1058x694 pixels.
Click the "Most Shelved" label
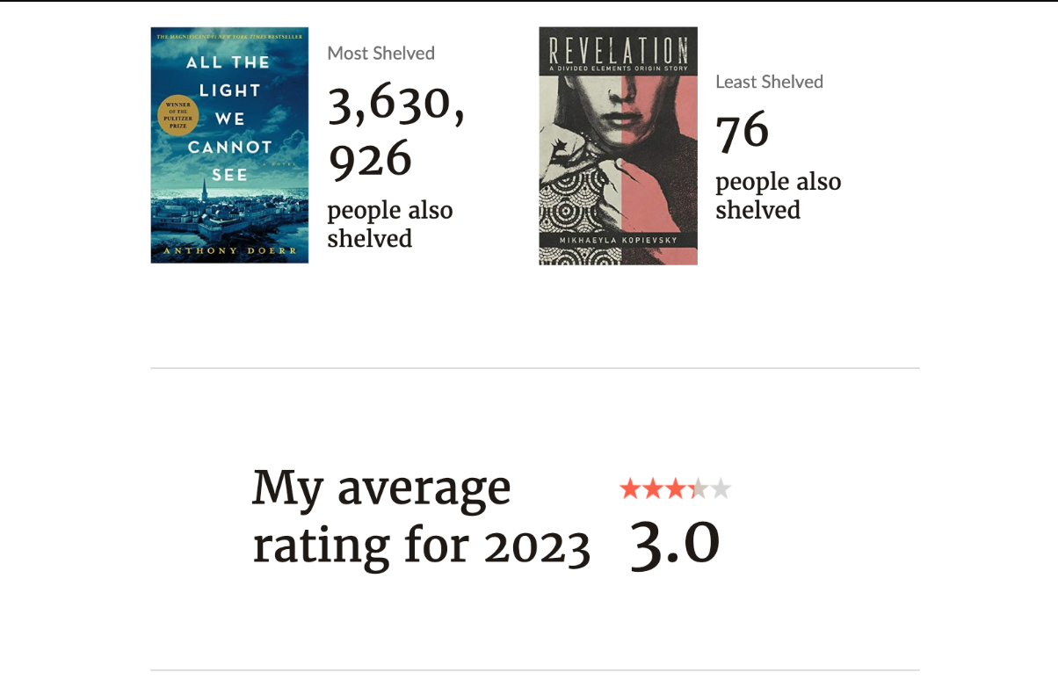coord(380,54)
